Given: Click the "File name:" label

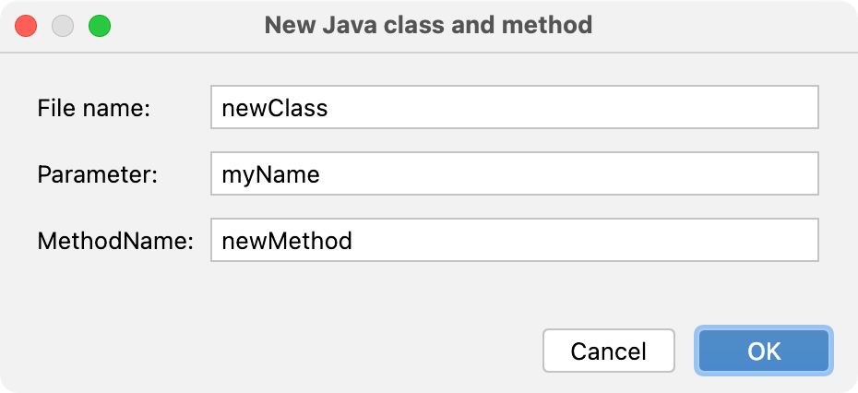Looking at the screenshot, I should (x=93, y=108).
